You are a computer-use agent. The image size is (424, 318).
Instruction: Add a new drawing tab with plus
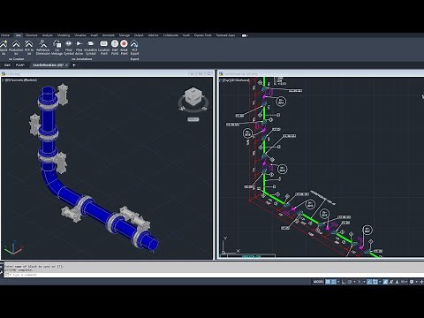click(x=74, y=65)
